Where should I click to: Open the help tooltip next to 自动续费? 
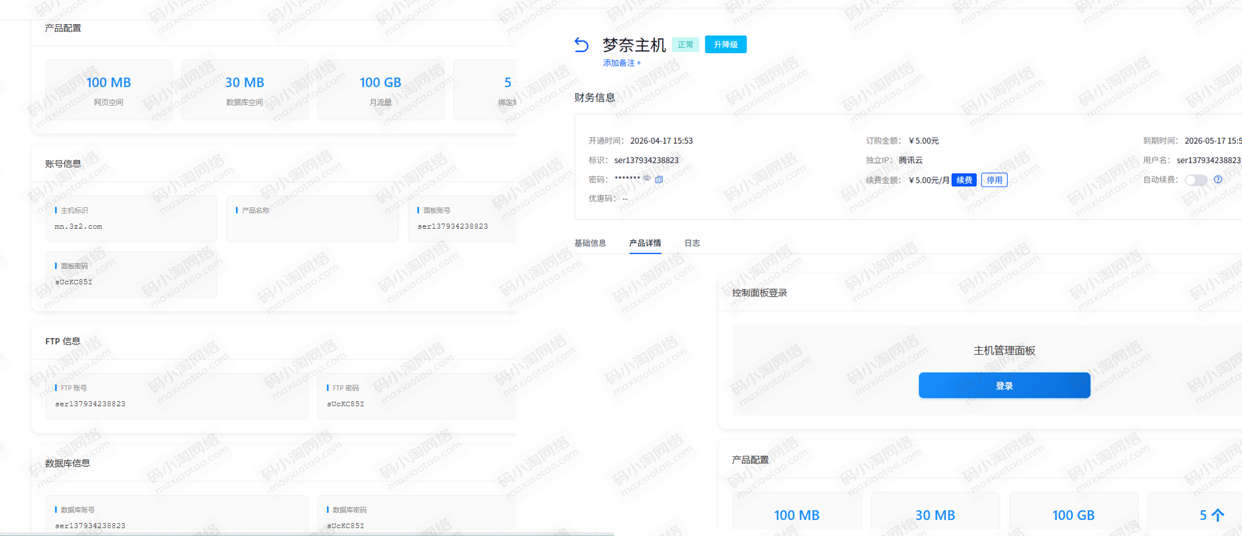pyautogui.click(x=1218, y=180)
